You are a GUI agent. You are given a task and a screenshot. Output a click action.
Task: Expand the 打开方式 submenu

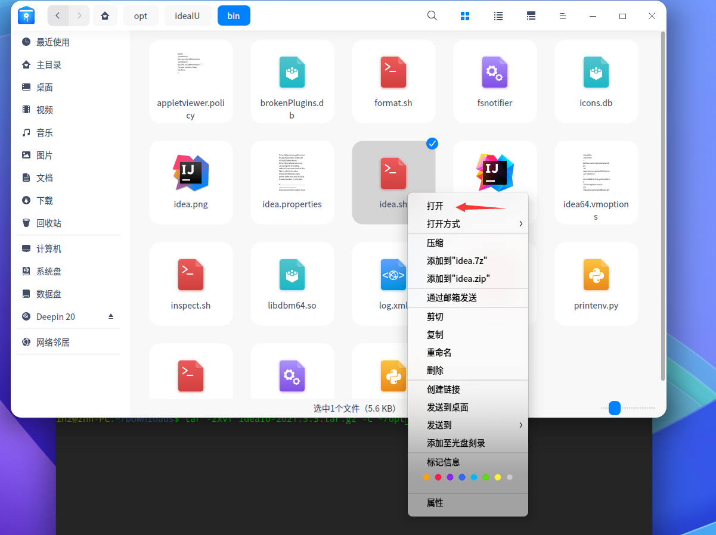coord(468,223)
